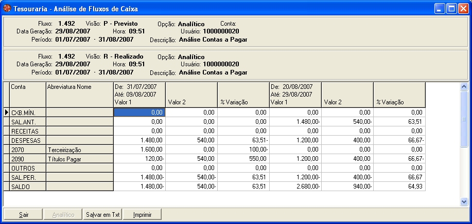Screen dimensions: 472x224
Task: Click the 63,51- variation in DESPESAS row
Action: click(x=243, y=141)
